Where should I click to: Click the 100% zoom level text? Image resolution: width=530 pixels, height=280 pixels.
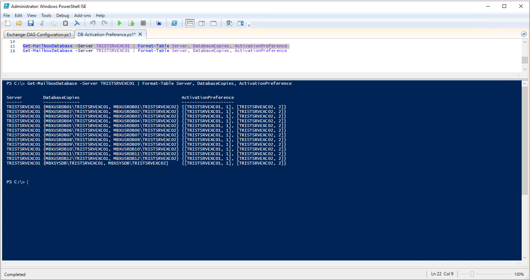pos(519,274)
